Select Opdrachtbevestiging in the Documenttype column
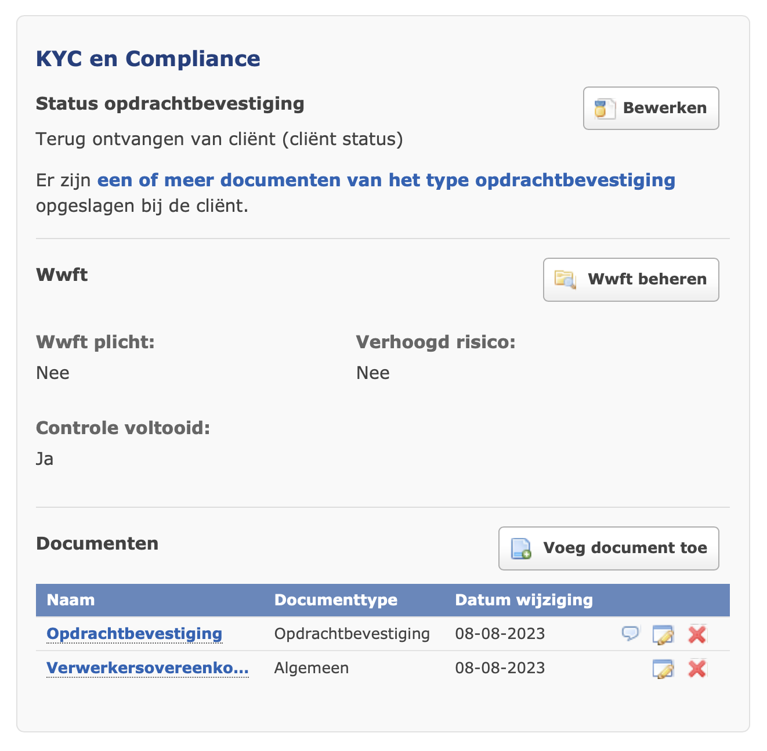Screen dimensions: 767x751 tap(352, 633)
